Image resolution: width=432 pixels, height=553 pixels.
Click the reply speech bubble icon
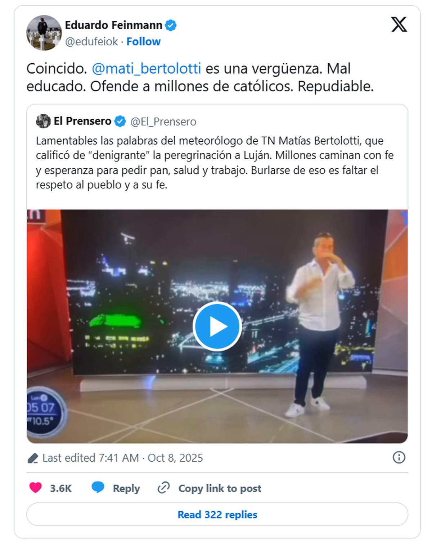pyautogui.click(x=98, y=488)
